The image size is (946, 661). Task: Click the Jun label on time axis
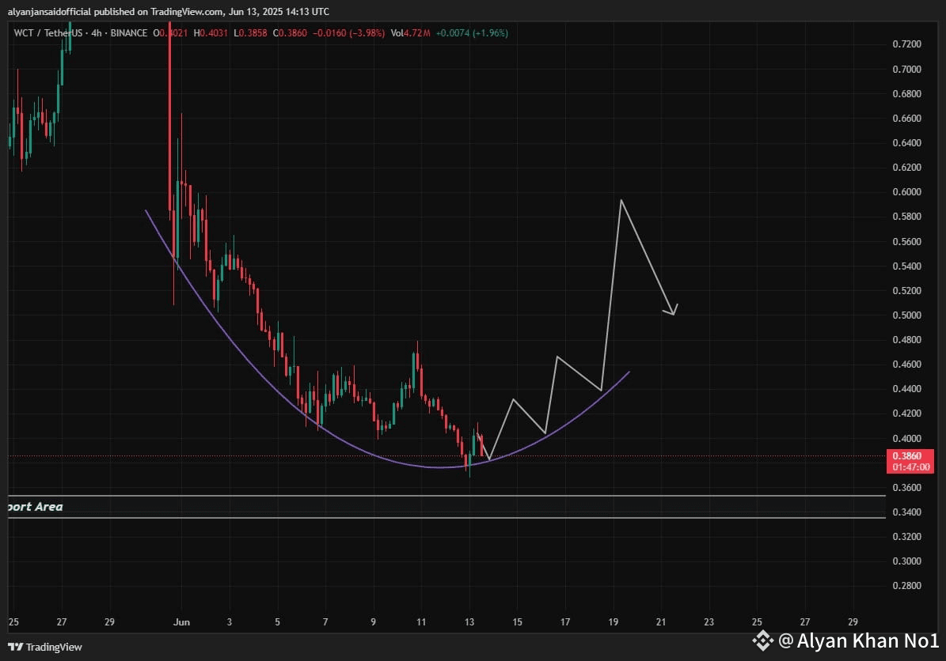click(x=181, y=621)
